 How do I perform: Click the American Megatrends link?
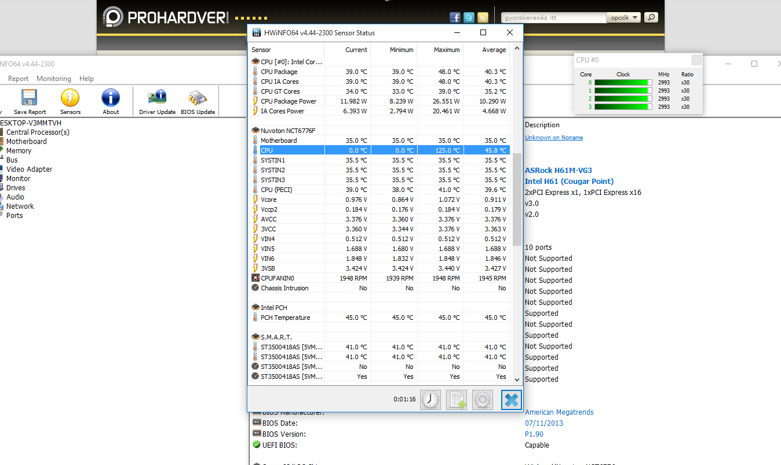pos(559,412)
